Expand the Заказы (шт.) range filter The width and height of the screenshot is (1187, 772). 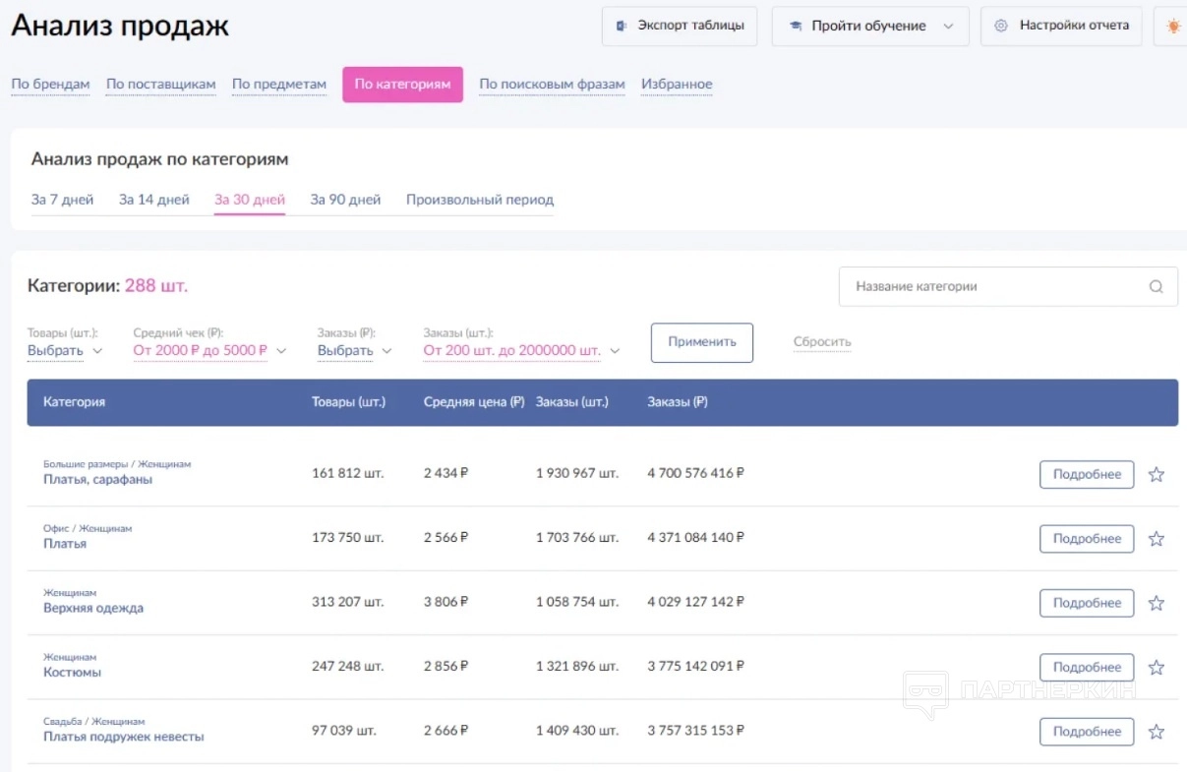(521, 351)
